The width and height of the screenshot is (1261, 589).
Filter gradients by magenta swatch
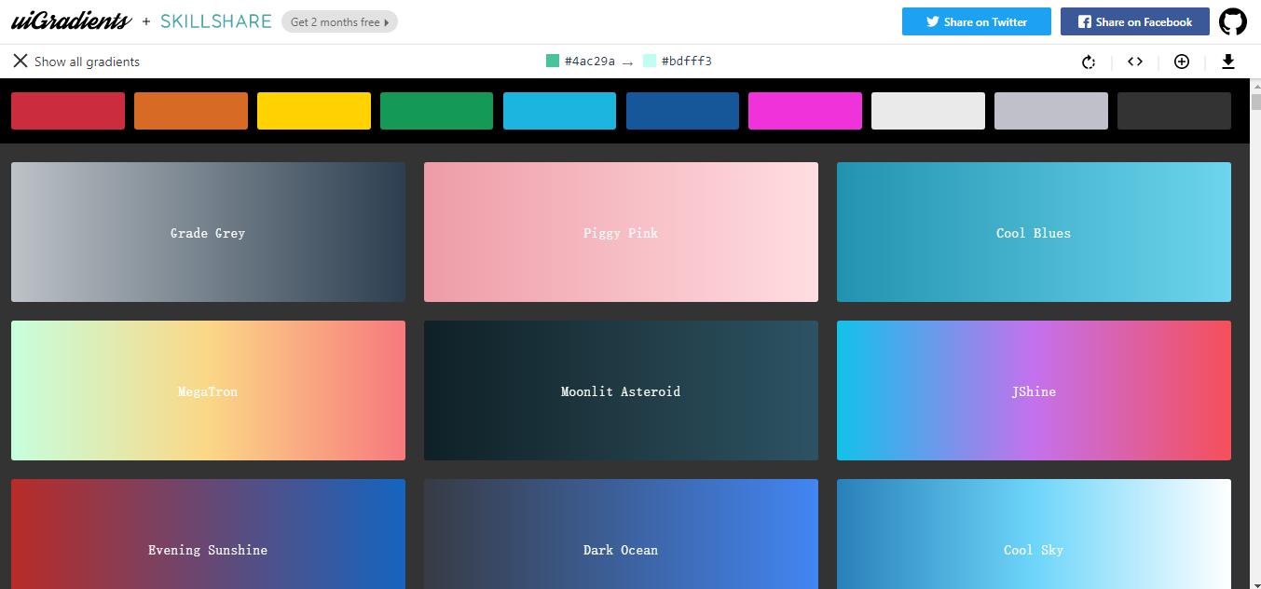(805, 111)
